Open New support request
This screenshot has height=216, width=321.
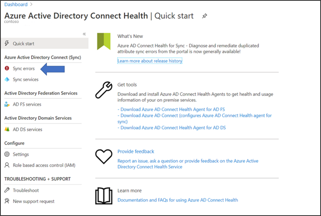point(34,201)
